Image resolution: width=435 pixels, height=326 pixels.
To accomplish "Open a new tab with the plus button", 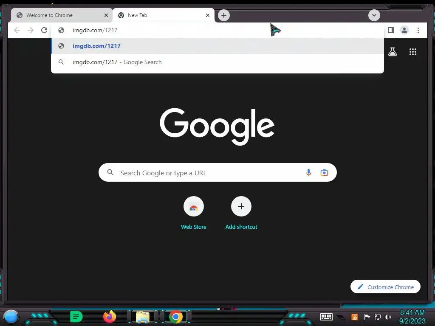I will click(224, 15).
